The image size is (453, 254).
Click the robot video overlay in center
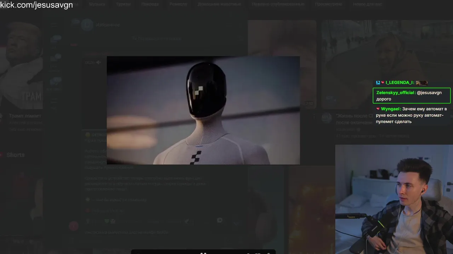click(x=203, y=110)
